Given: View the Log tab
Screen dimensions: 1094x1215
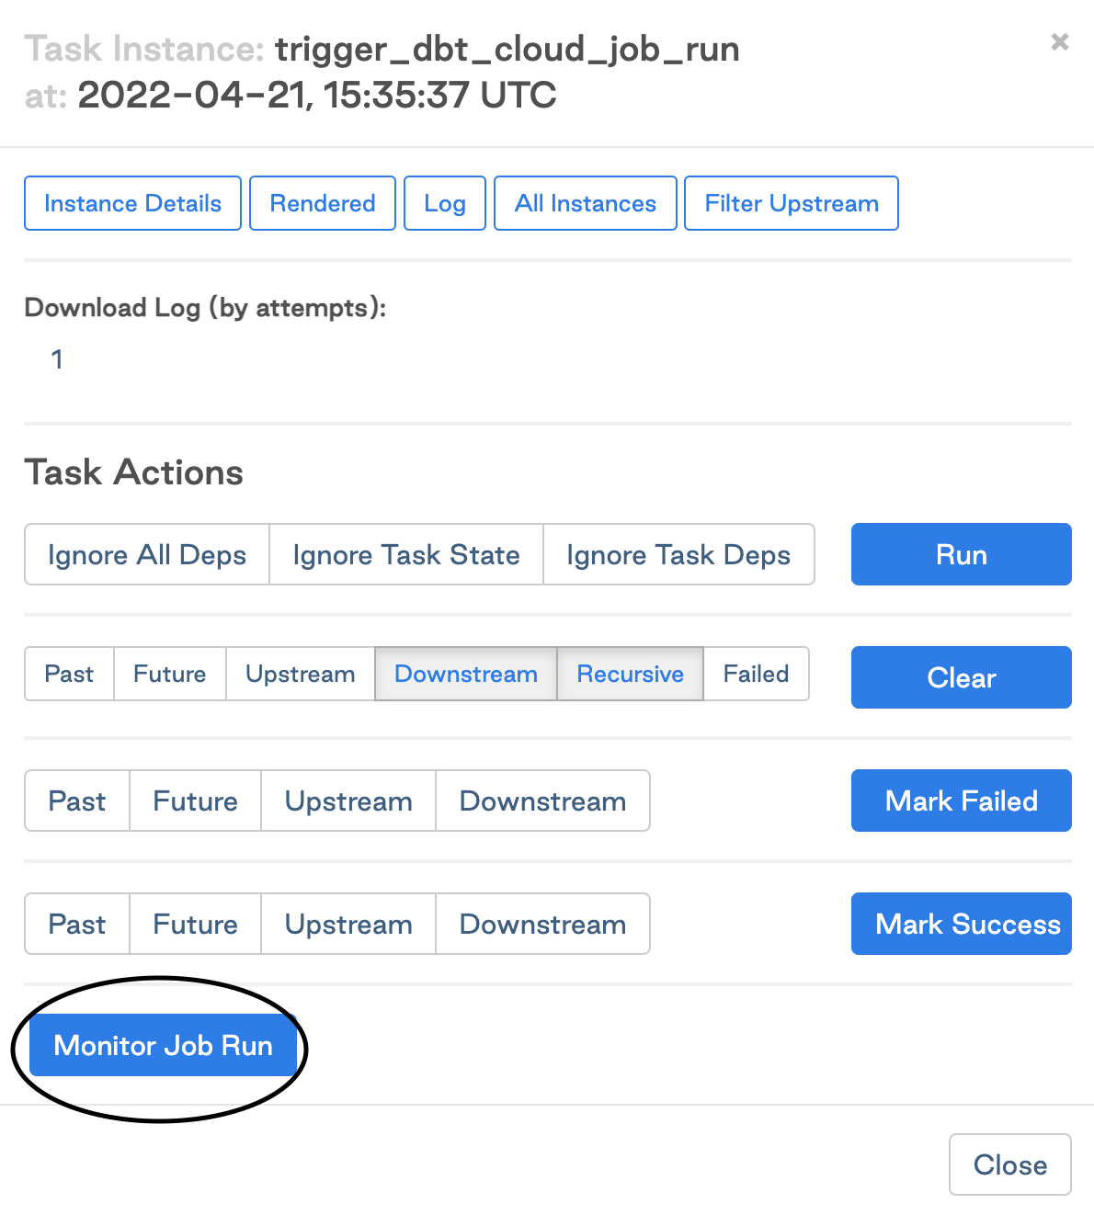Looking at the screenshot, I should pyautogui.click(x=444, y=202).
